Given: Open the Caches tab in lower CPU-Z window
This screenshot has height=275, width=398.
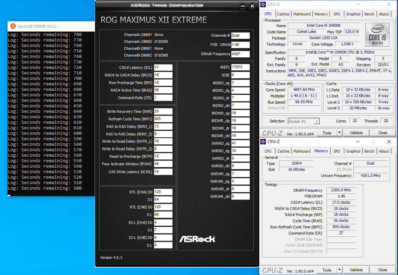Looking at the screenshot, I should (x=283, y=151).
